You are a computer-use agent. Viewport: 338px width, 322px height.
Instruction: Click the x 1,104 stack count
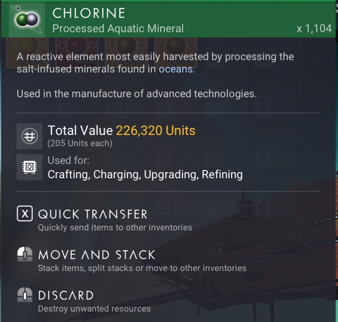(314, 29)
